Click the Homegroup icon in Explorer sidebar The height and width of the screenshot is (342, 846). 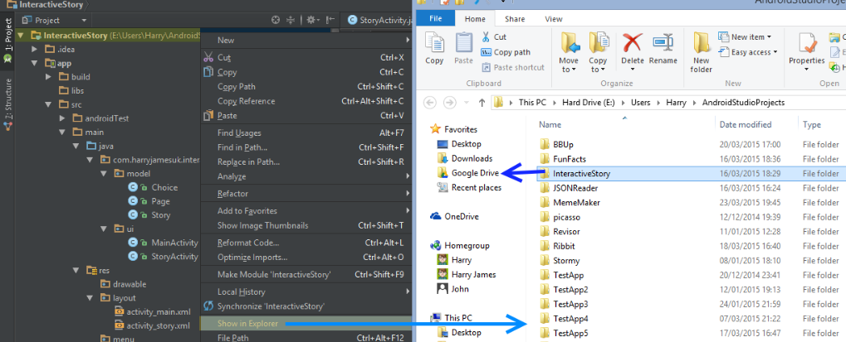435,245
